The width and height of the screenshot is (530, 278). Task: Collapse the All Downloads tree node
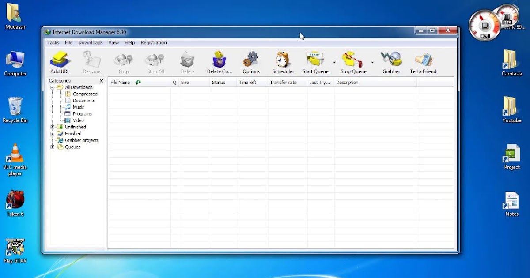53,87
